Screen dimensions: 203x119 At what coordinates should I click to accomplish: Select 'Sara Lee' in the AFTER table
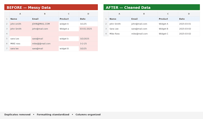(x=119, y=29)
